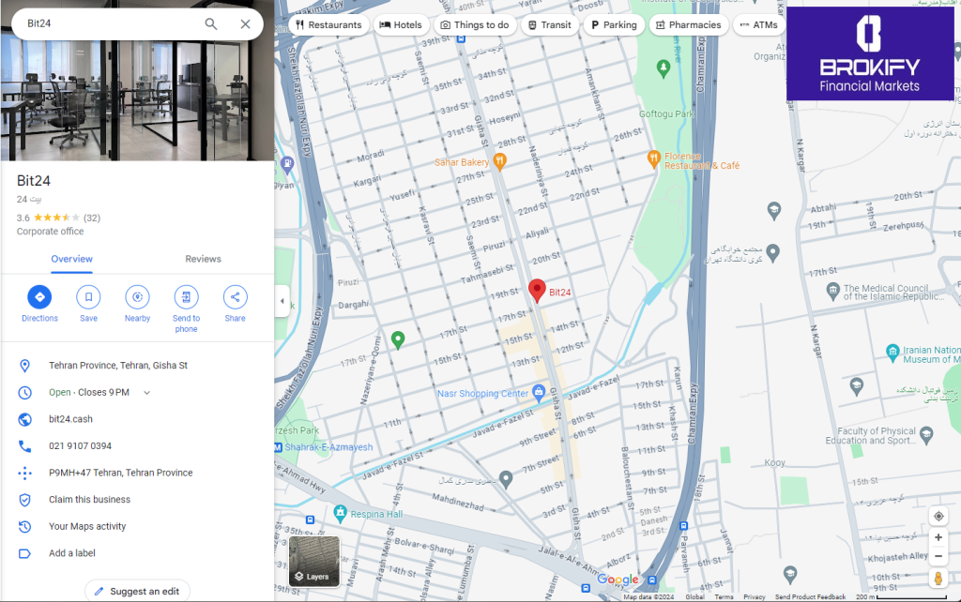The width and height of the screenshot is (961, 602).
Task: Center map with my location button
Action: point(938,517)
